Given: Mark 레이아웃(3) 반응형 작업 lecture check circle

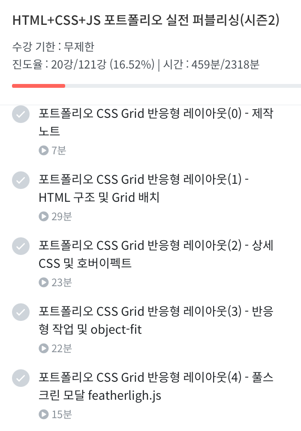Looking at the screenshot, I should (21, 312).
